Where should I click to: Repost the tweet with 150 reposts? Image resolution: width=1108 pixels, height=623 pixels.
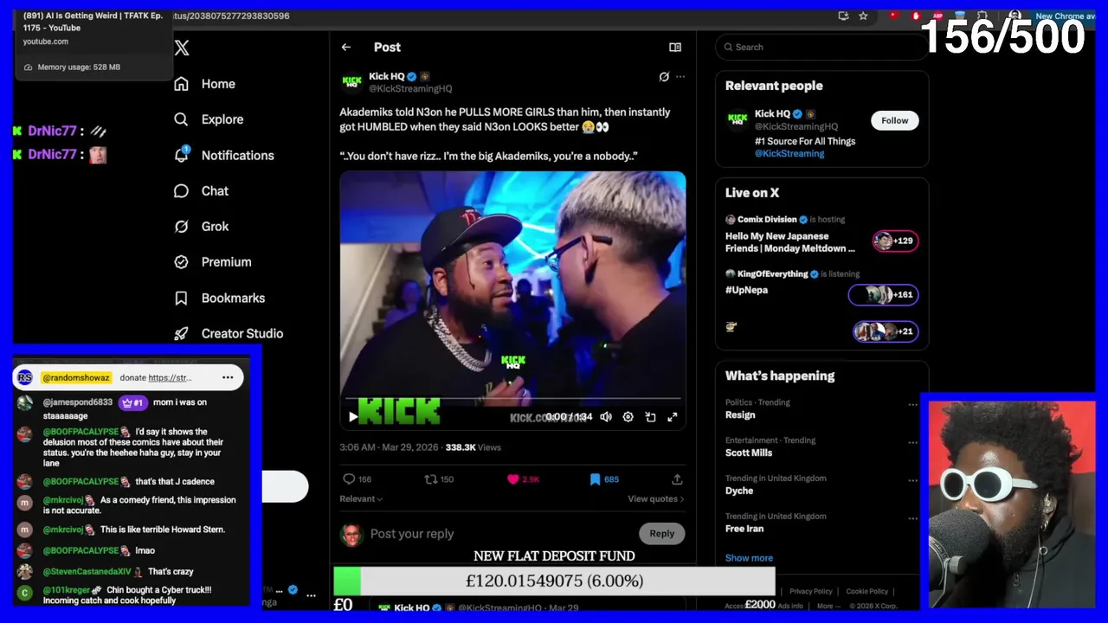439,479
